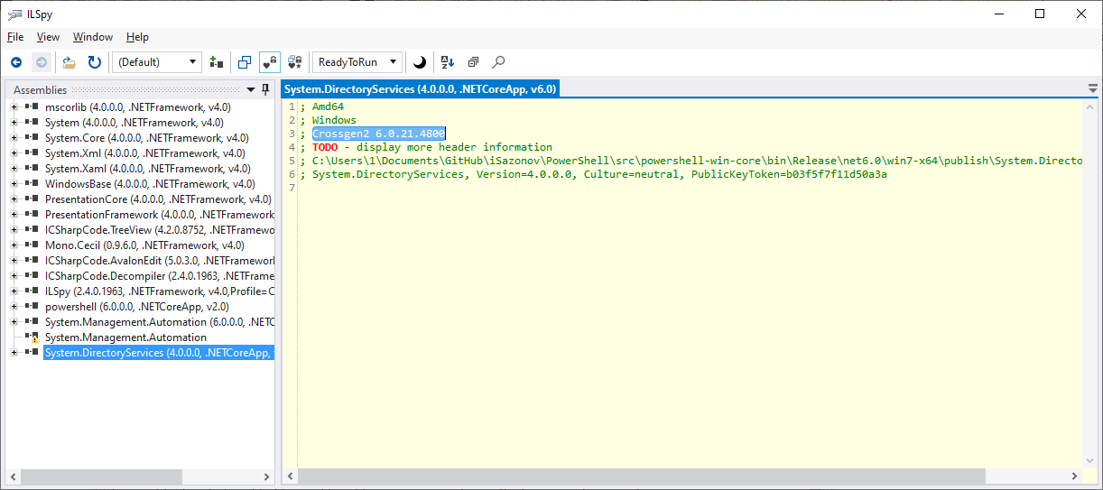Click the overlapping windows toolbar icon
Image resolution: width=1103 pixels, height=490 pixels.
(x=245, y=62)
